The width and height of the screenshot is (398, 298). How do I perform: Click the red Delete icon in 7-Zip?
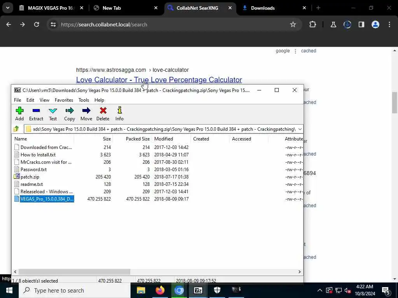(x=103, y=114)
